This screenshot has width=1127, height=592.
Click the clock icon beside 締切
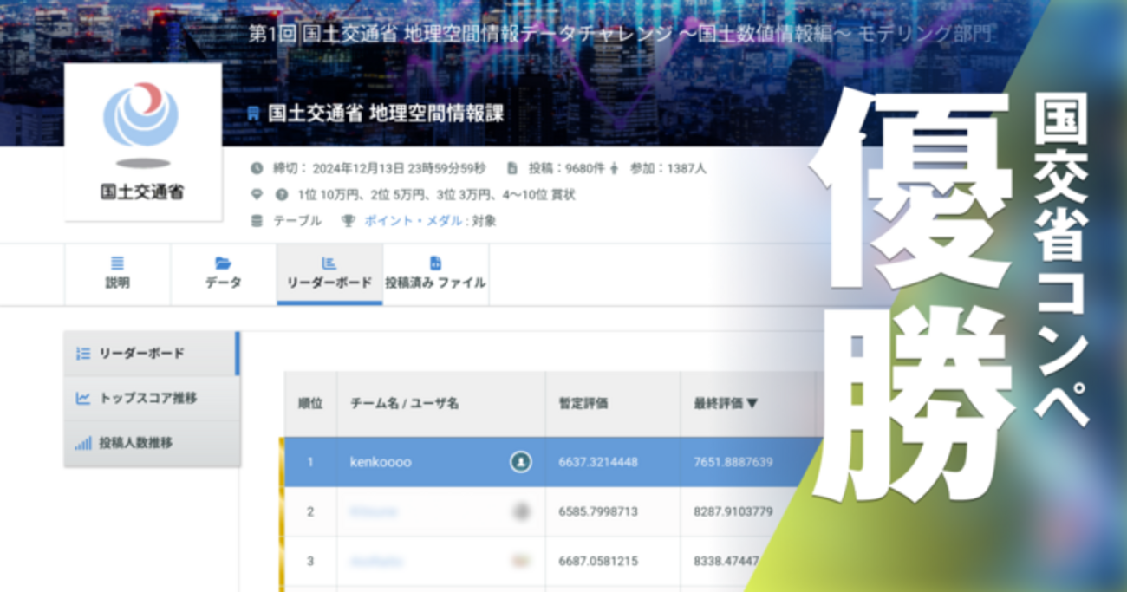[257, 168]
